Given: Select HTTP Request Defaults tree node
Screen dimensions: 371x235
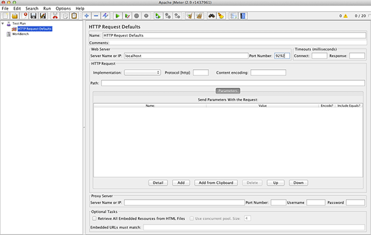Looking at the screenshot, I should point(35,29).
